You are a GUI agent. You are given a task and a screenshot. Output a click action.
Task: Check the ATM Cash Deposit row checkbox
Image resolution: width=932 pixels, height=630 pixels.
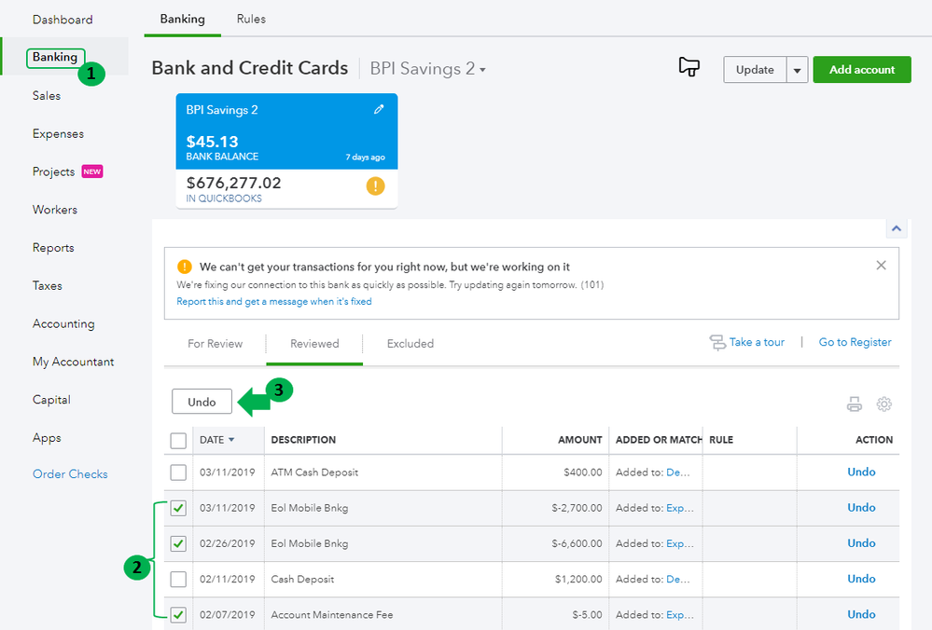178,472
